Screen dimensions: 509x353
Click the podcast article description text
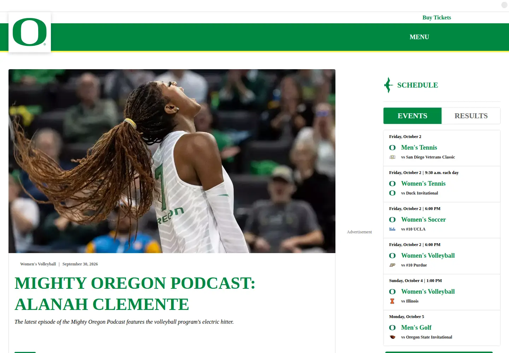[x=124, y=322]
